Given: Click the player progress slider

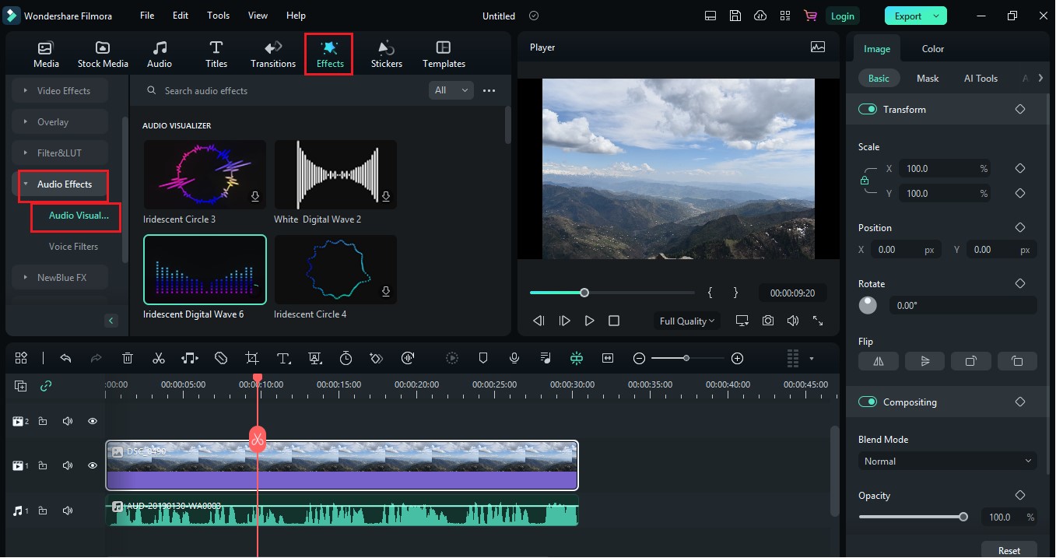Looking at the screenshot, I should (x=612, y=293).
